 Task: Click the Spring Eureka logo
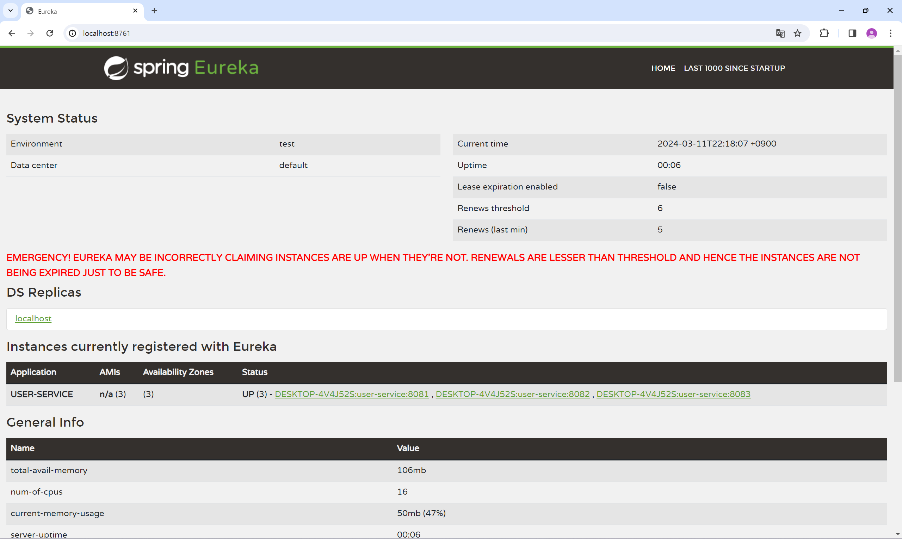click(181, 68)
